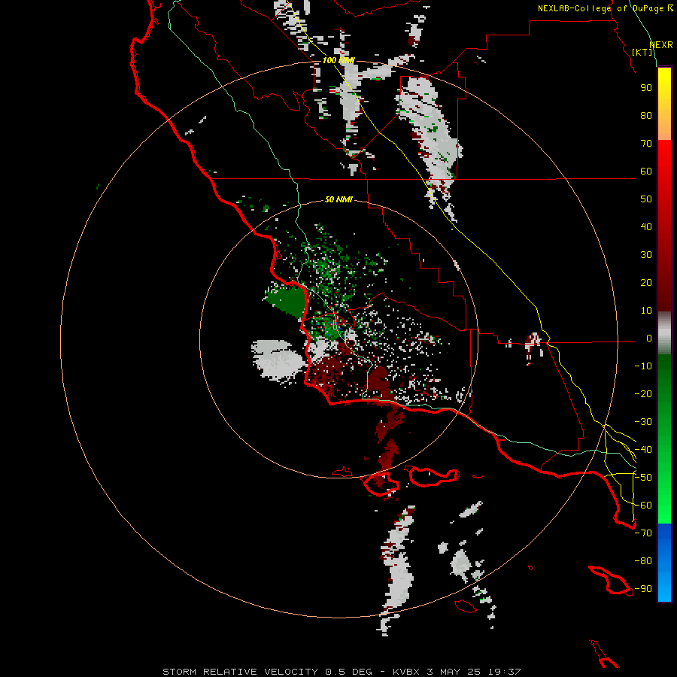
Task: Click the [KT] units label
Action: (642, 52)
